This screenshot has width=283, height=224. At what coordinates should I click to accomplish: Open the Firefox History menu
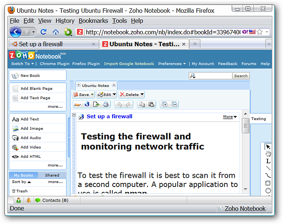[65, 21]
